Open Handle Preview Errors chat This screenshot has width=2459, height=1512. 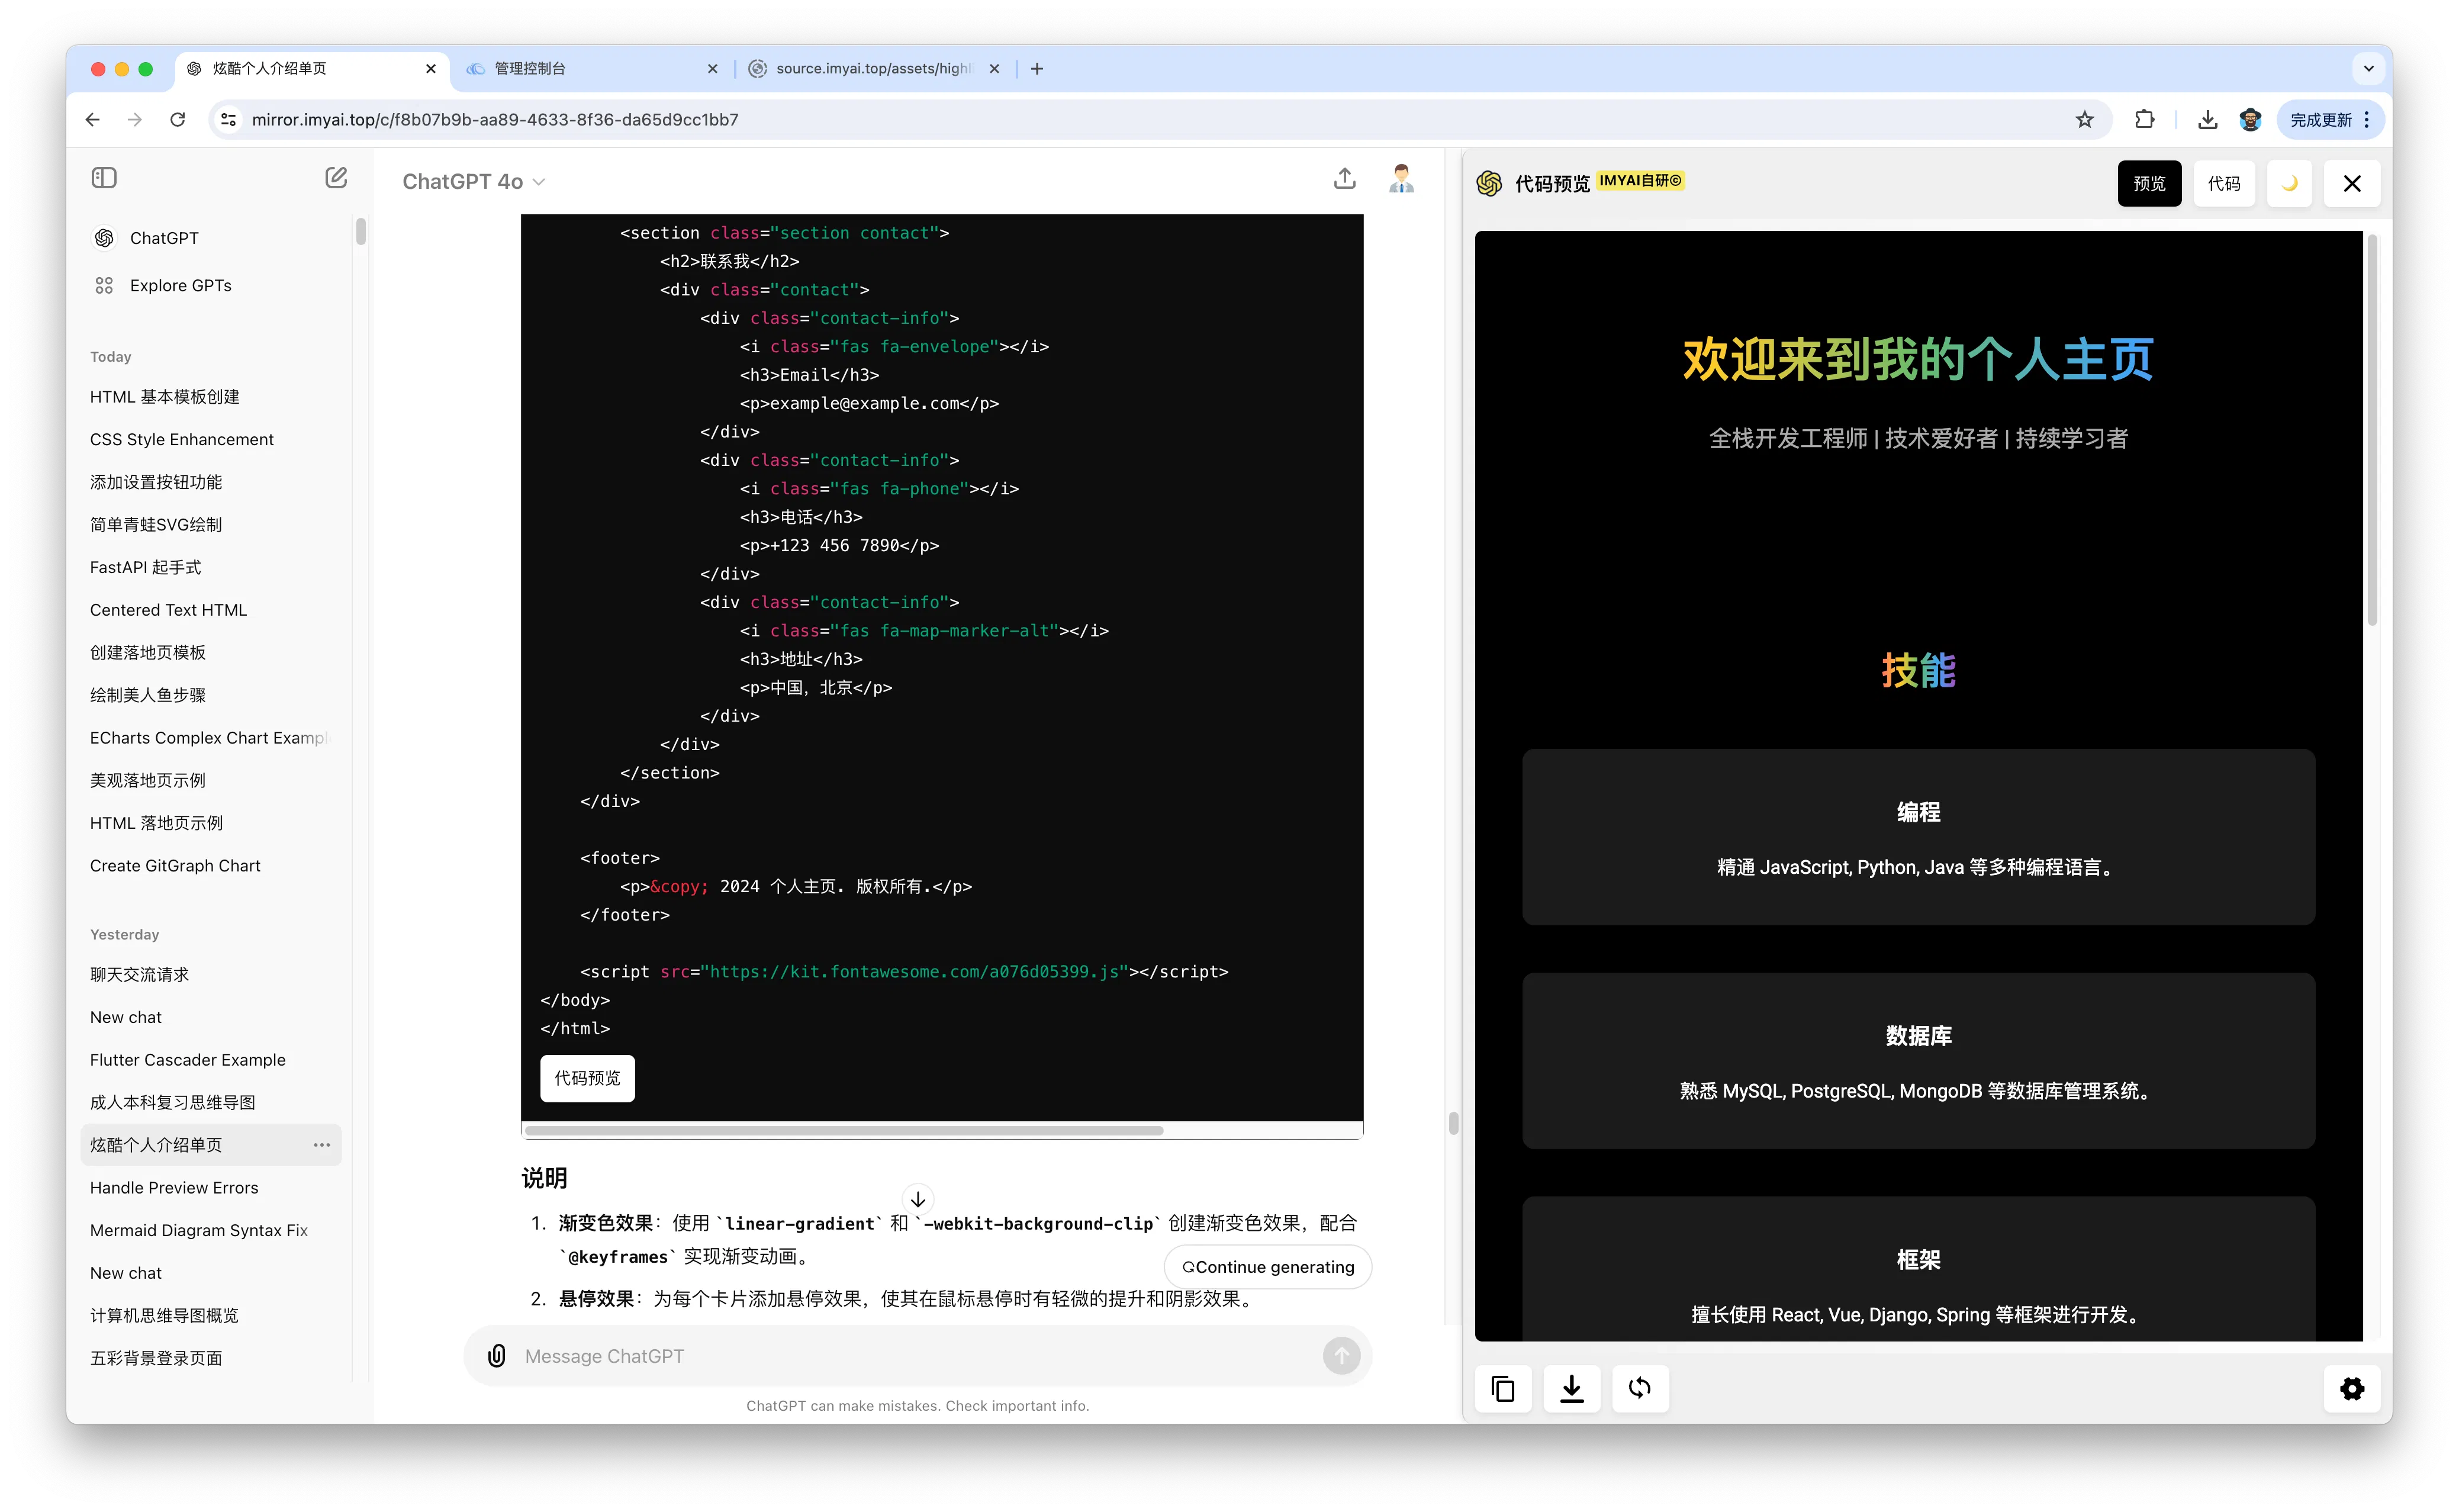211,1188
